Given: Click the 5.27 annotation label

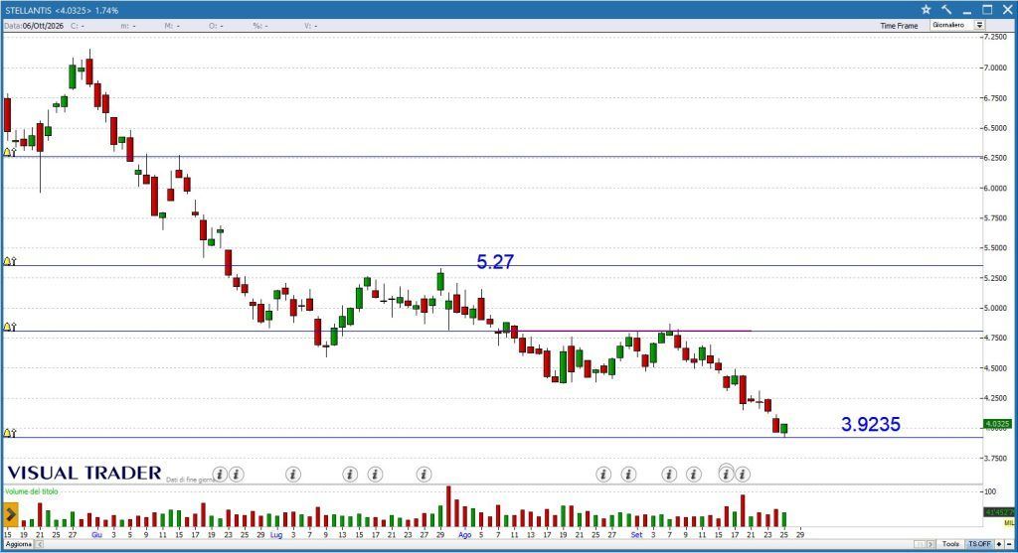Looking at the screenshot, I should tap(495, 262).
